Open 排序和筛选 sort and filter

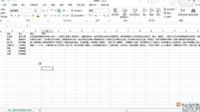(183, 13)
